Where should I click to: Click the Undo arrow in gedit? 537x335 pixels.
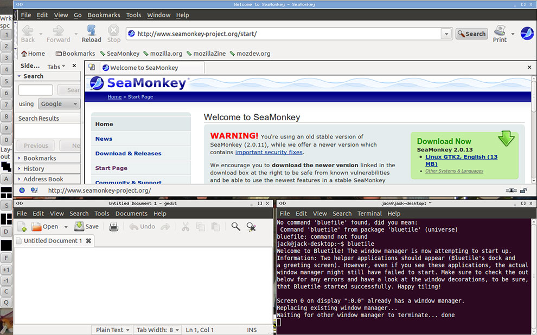click(134, 227)
